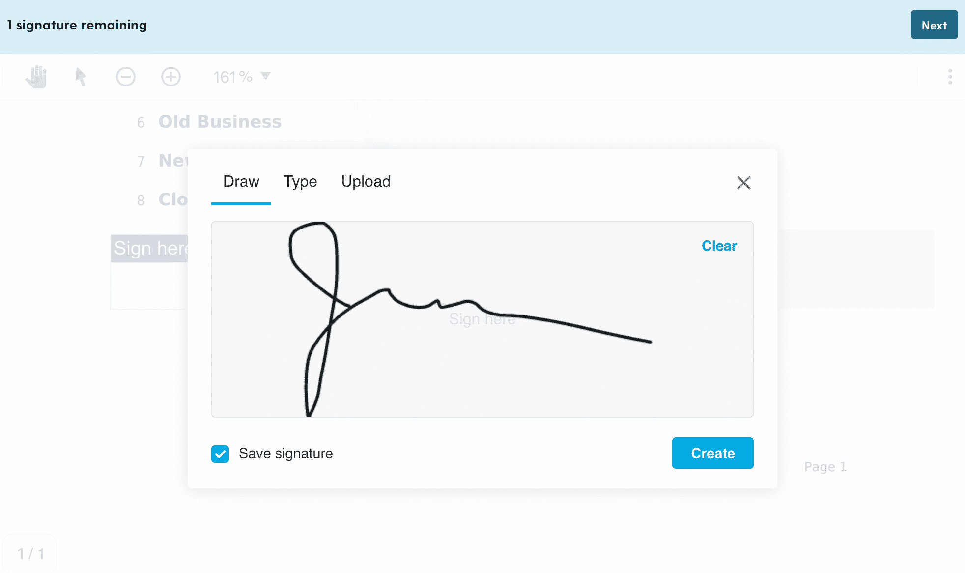Close the signature dialog
Viewport: 965px width, 573px height.
click(743, 182)
